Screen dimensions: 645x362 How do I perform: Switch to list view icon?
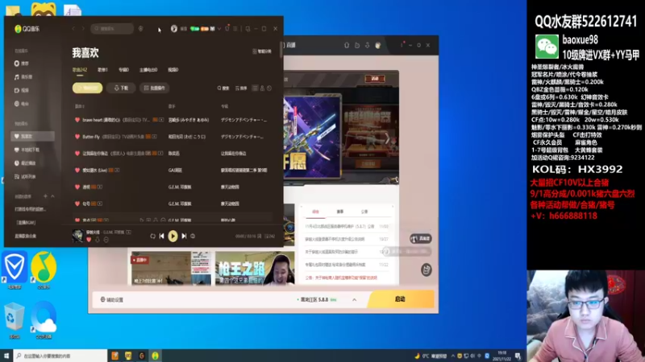[256, 88]
